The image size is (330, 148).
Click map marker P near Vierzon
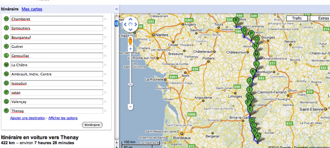[x=251, y=35]
